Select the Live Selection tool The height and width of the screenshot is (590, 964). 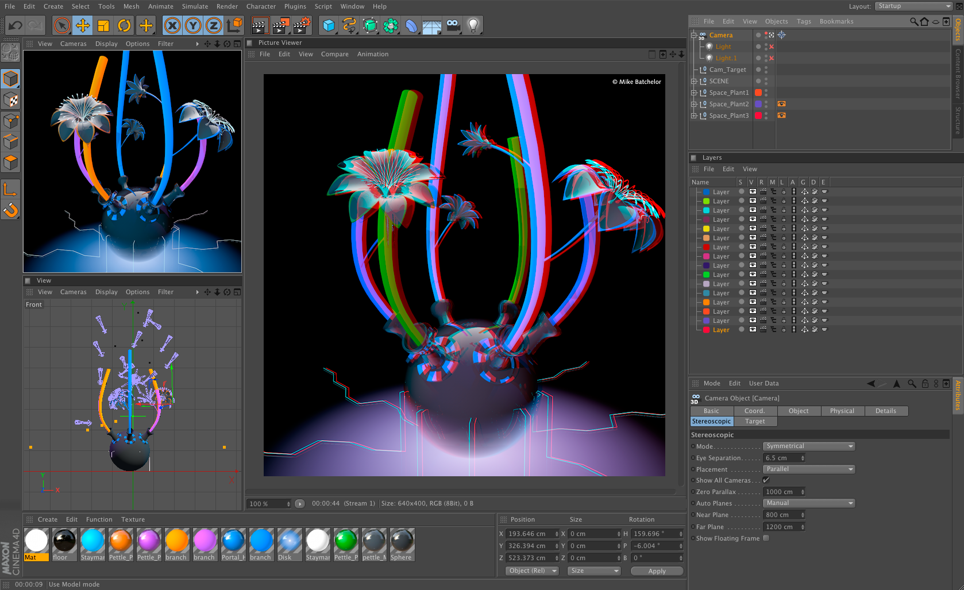pyautogui.click(x=62, y=25)
